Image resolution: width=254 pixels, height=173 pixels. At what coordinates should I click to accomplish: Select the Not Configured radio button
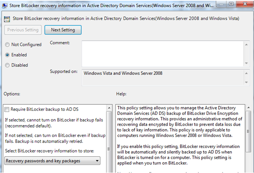7,45
